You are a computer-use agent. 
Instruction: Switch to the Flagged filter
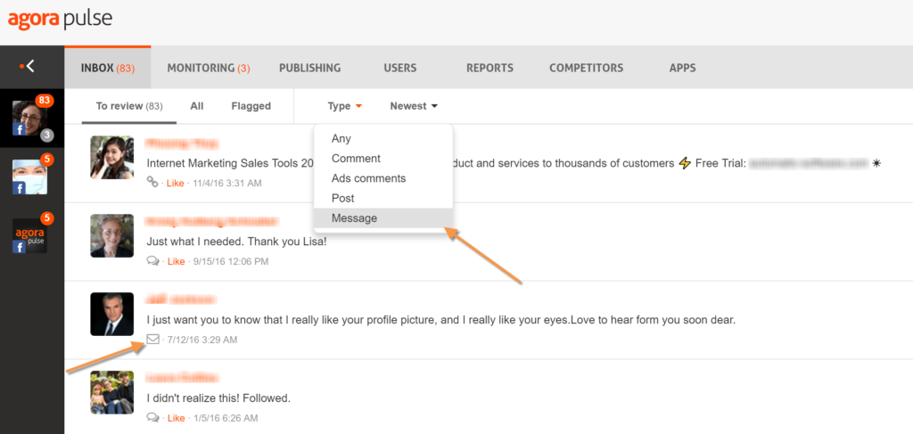pos(251,106)
